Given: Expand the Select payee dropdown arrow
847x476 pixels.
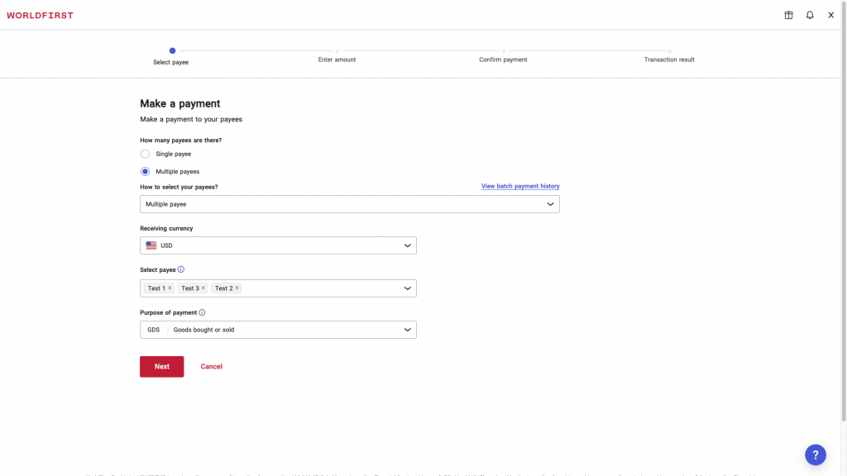Looking at the screenshot, I should point(407,288).
